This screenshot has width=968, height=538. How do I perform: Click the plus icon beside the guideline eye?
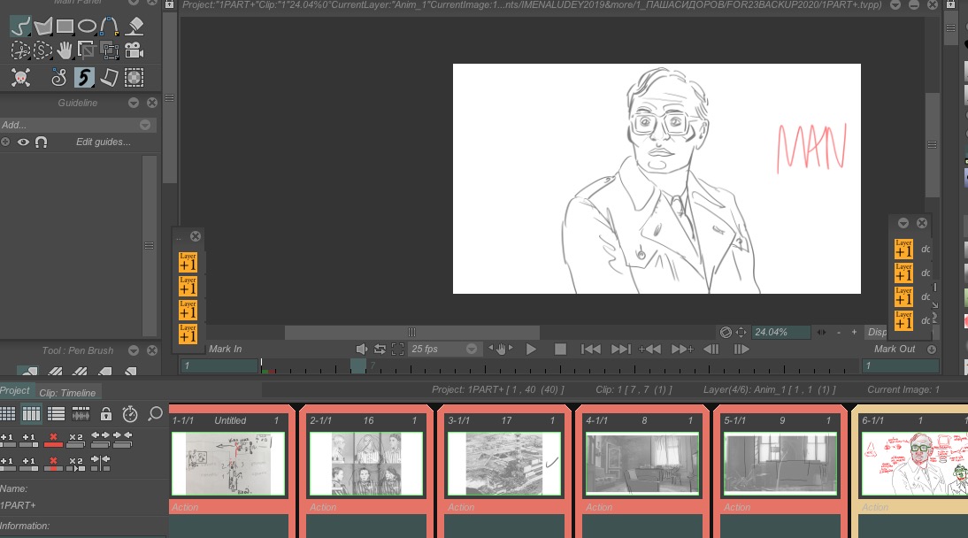(x=5, y=142)
